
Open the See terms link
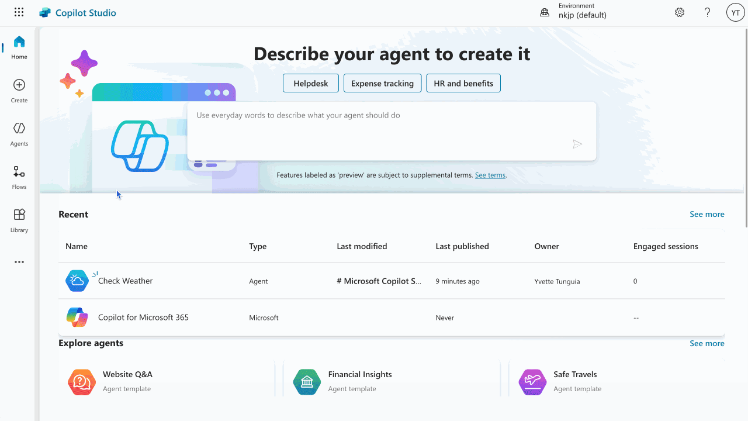coord(490,175)
